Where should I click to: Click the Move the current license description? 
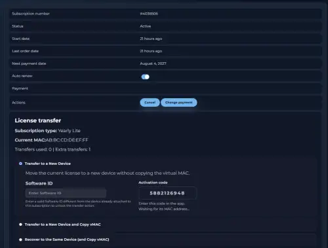pyautogui.click(x=108, y=173)
